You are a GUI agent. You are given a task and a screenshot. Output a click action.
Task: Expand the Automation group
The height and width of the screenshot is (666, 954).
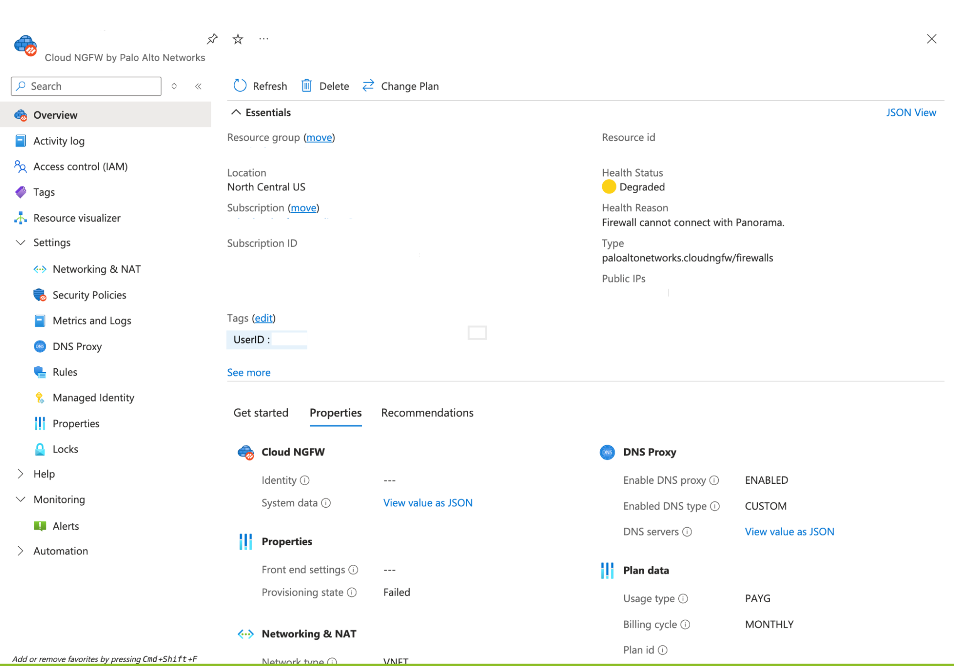tap(21, 551)
